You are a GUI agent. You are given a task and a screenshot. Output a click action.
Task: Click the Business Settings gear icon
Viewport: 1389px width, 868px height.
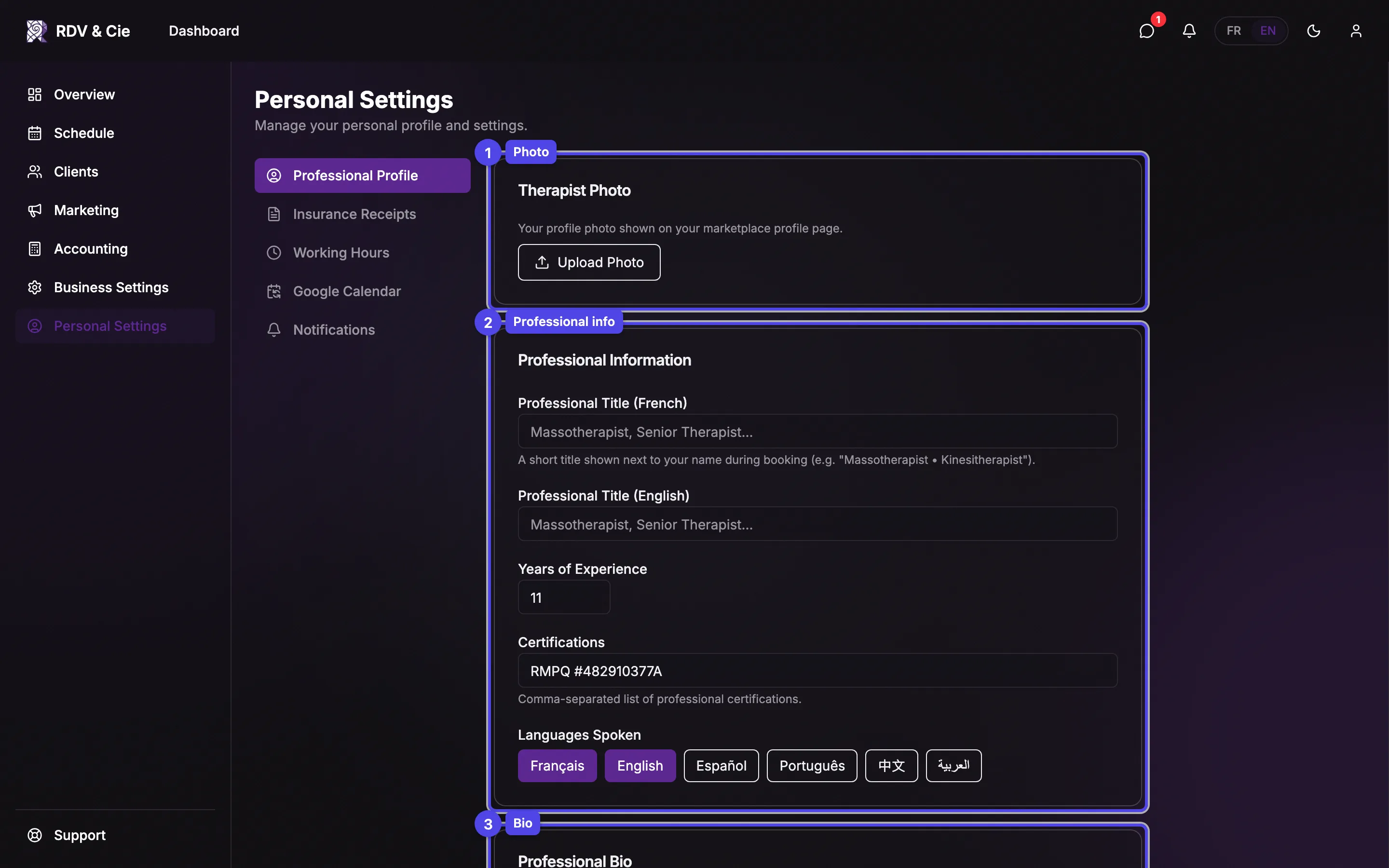click(34, 287)
